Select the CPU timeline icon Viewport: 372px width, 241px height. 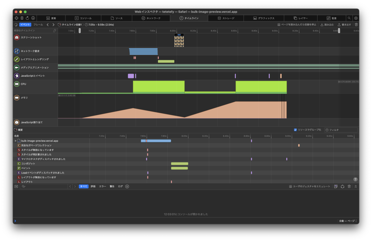point(17,84)
